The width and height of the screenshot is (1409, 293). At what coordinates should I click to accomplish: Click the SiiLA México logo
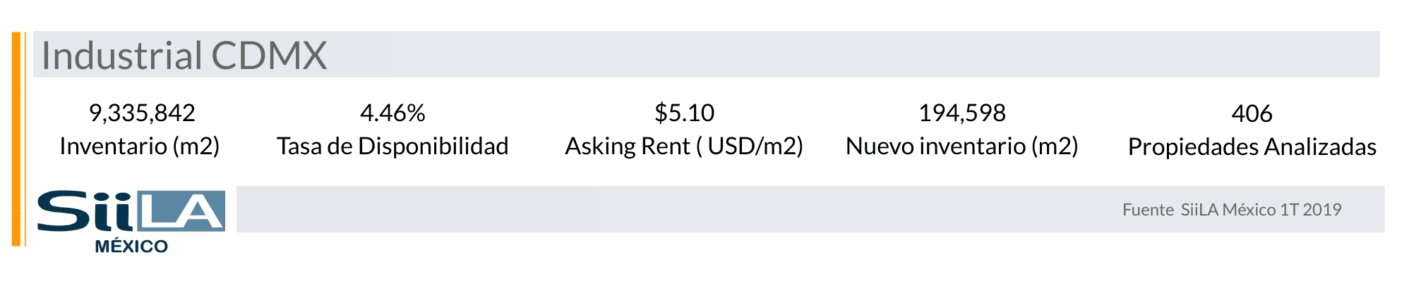click(131, 220)
